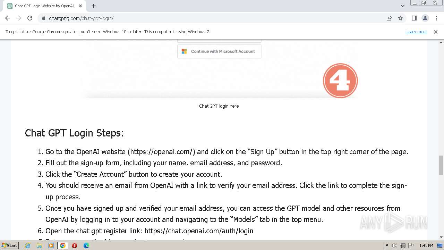
Task: Restore down the Chrome window
Action: (x=424, y=3)
